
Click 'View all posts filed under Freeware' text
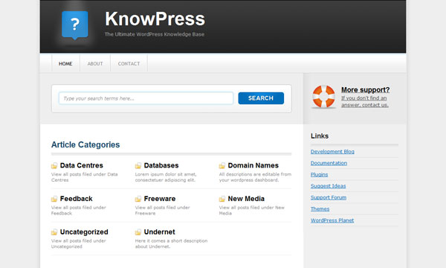[x=162, y=210]
